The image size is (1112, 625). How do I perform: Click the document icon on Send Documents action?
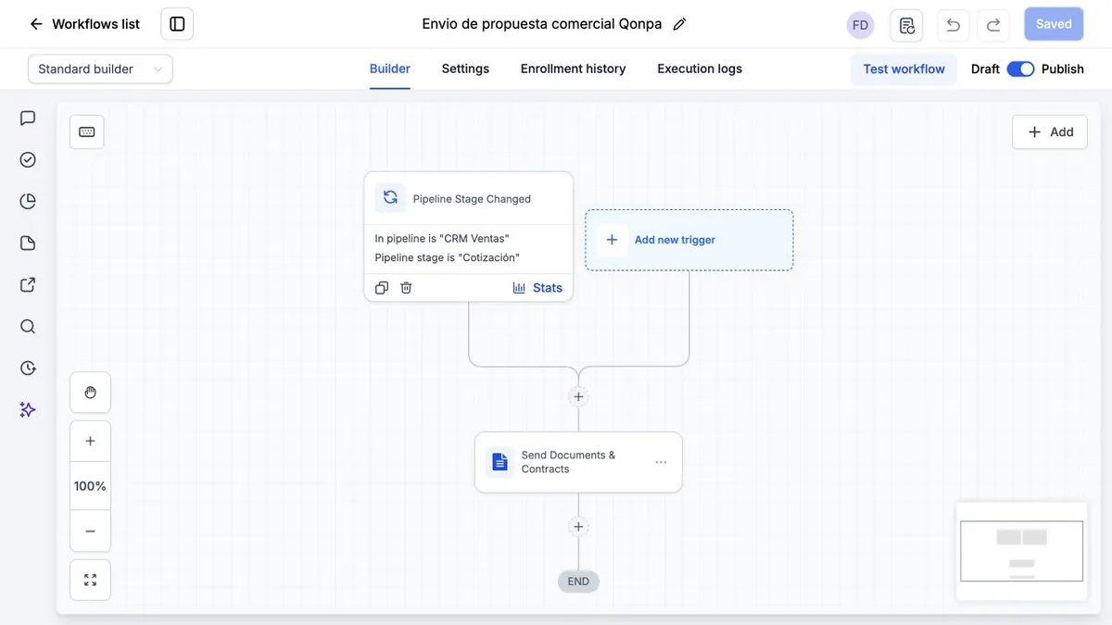pyautogui.click(x=499, y=462)
